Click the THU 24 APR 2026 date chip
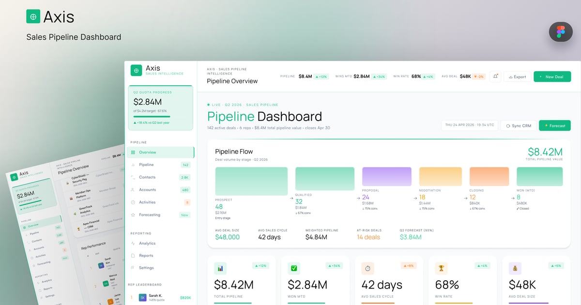581x305 pixels. point(469,125)
